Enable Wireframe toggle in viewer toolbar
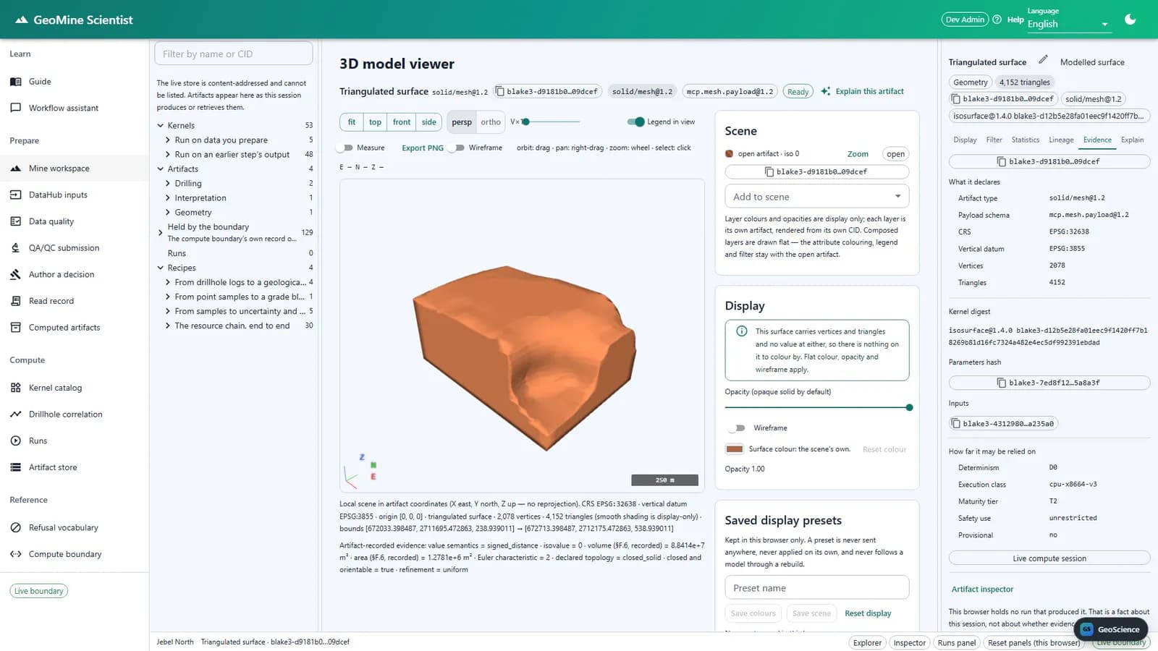 coord(457,148)
